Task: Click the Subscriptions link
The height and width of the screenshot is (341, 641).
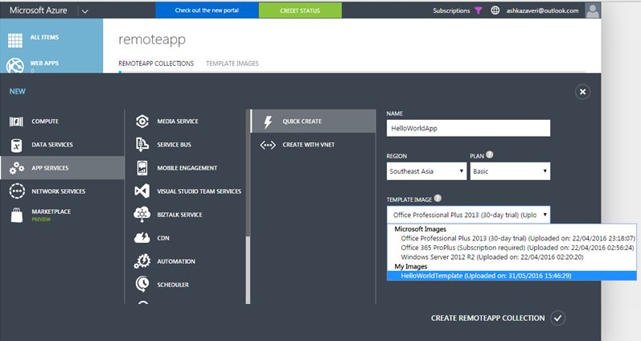Action: click(451, 10)
